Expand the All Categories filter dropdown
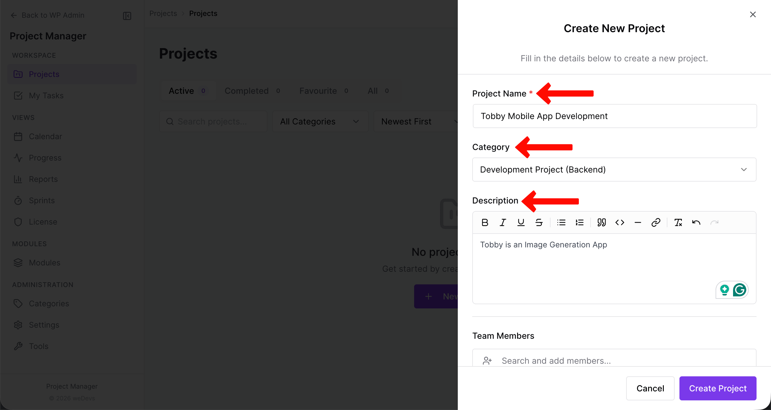Screen dimensions: 771x410 [x=320, y=121]
